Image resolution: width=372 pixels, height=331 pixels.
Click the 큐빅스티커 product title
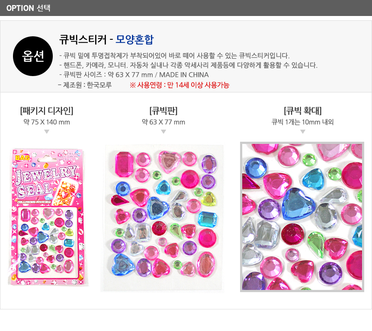point(83,40)
